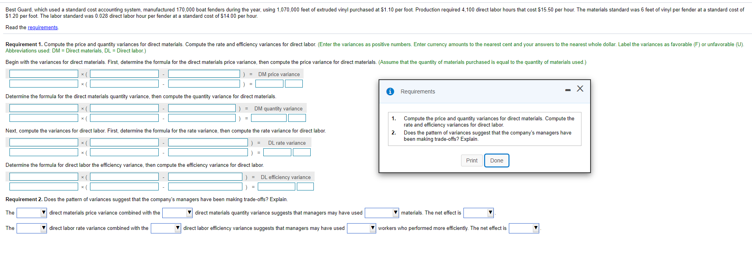Close the Requirements dialog with X

[x=580, y=89]
